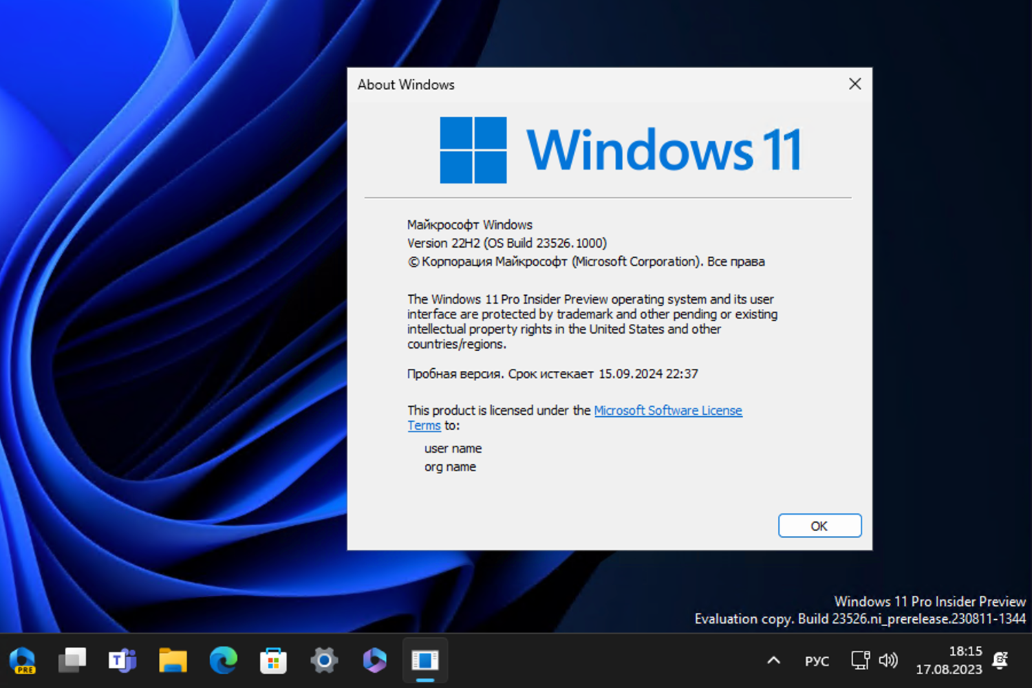Switch the РУС input language
1032x688 pixels.
pos(816,660)
